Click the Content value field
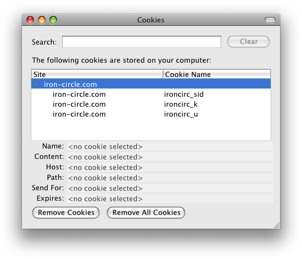This screenshot has width=302, height=259. pyautogui.click(x=170, y=157)
